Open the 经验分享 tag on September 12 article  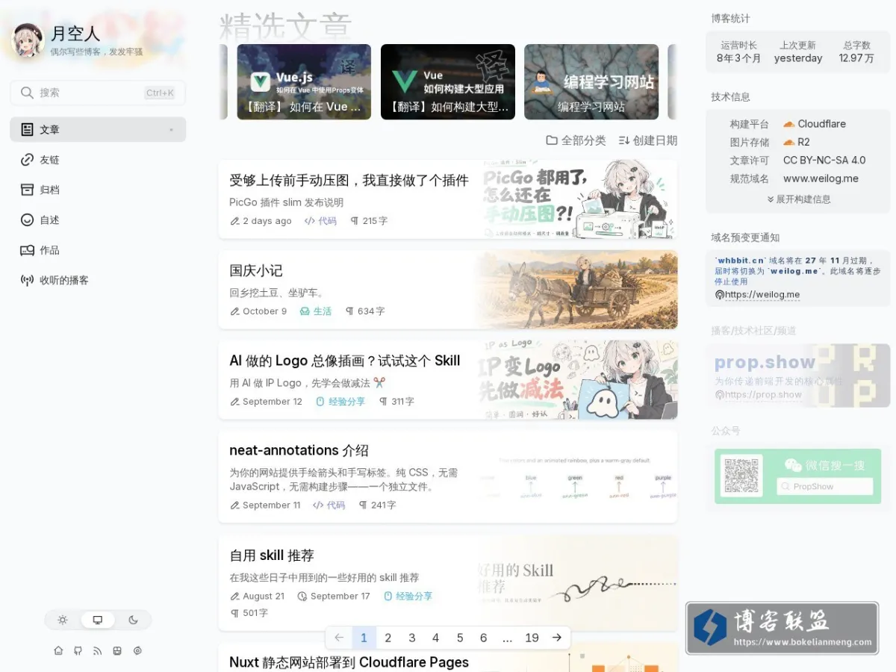tap(340, 402)
